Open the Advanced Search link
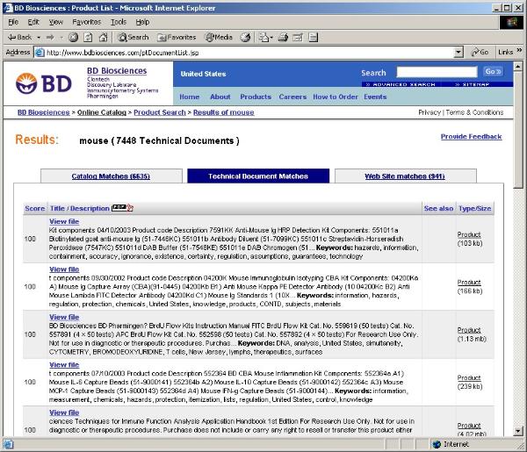This screenshot has height=452, width=527. click(401, 84)
